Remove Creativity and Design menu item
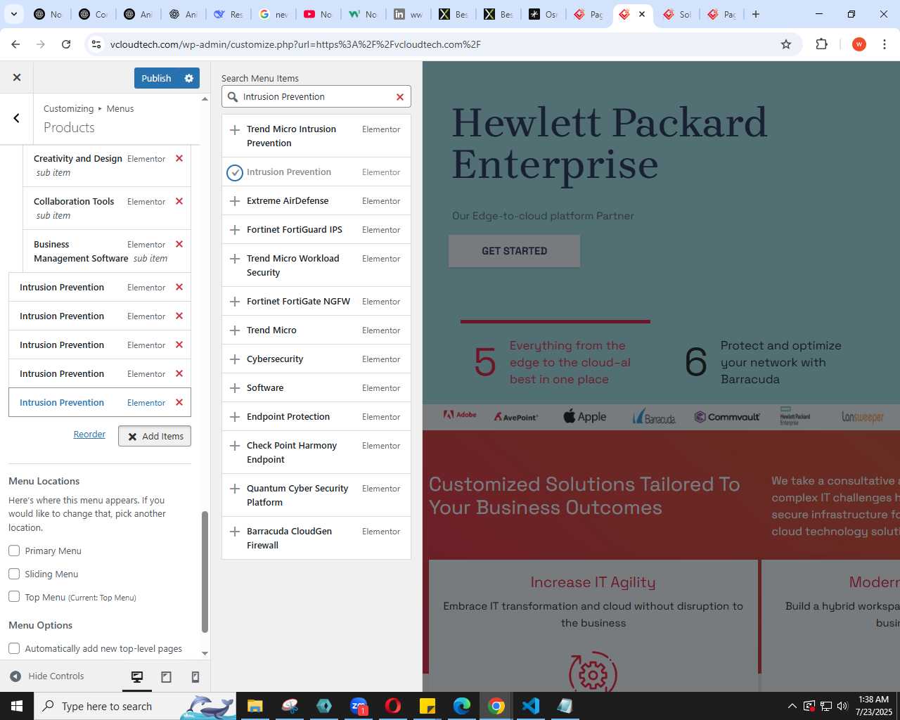The width and height of the screenshot is (900, 720). coord(179,159)
